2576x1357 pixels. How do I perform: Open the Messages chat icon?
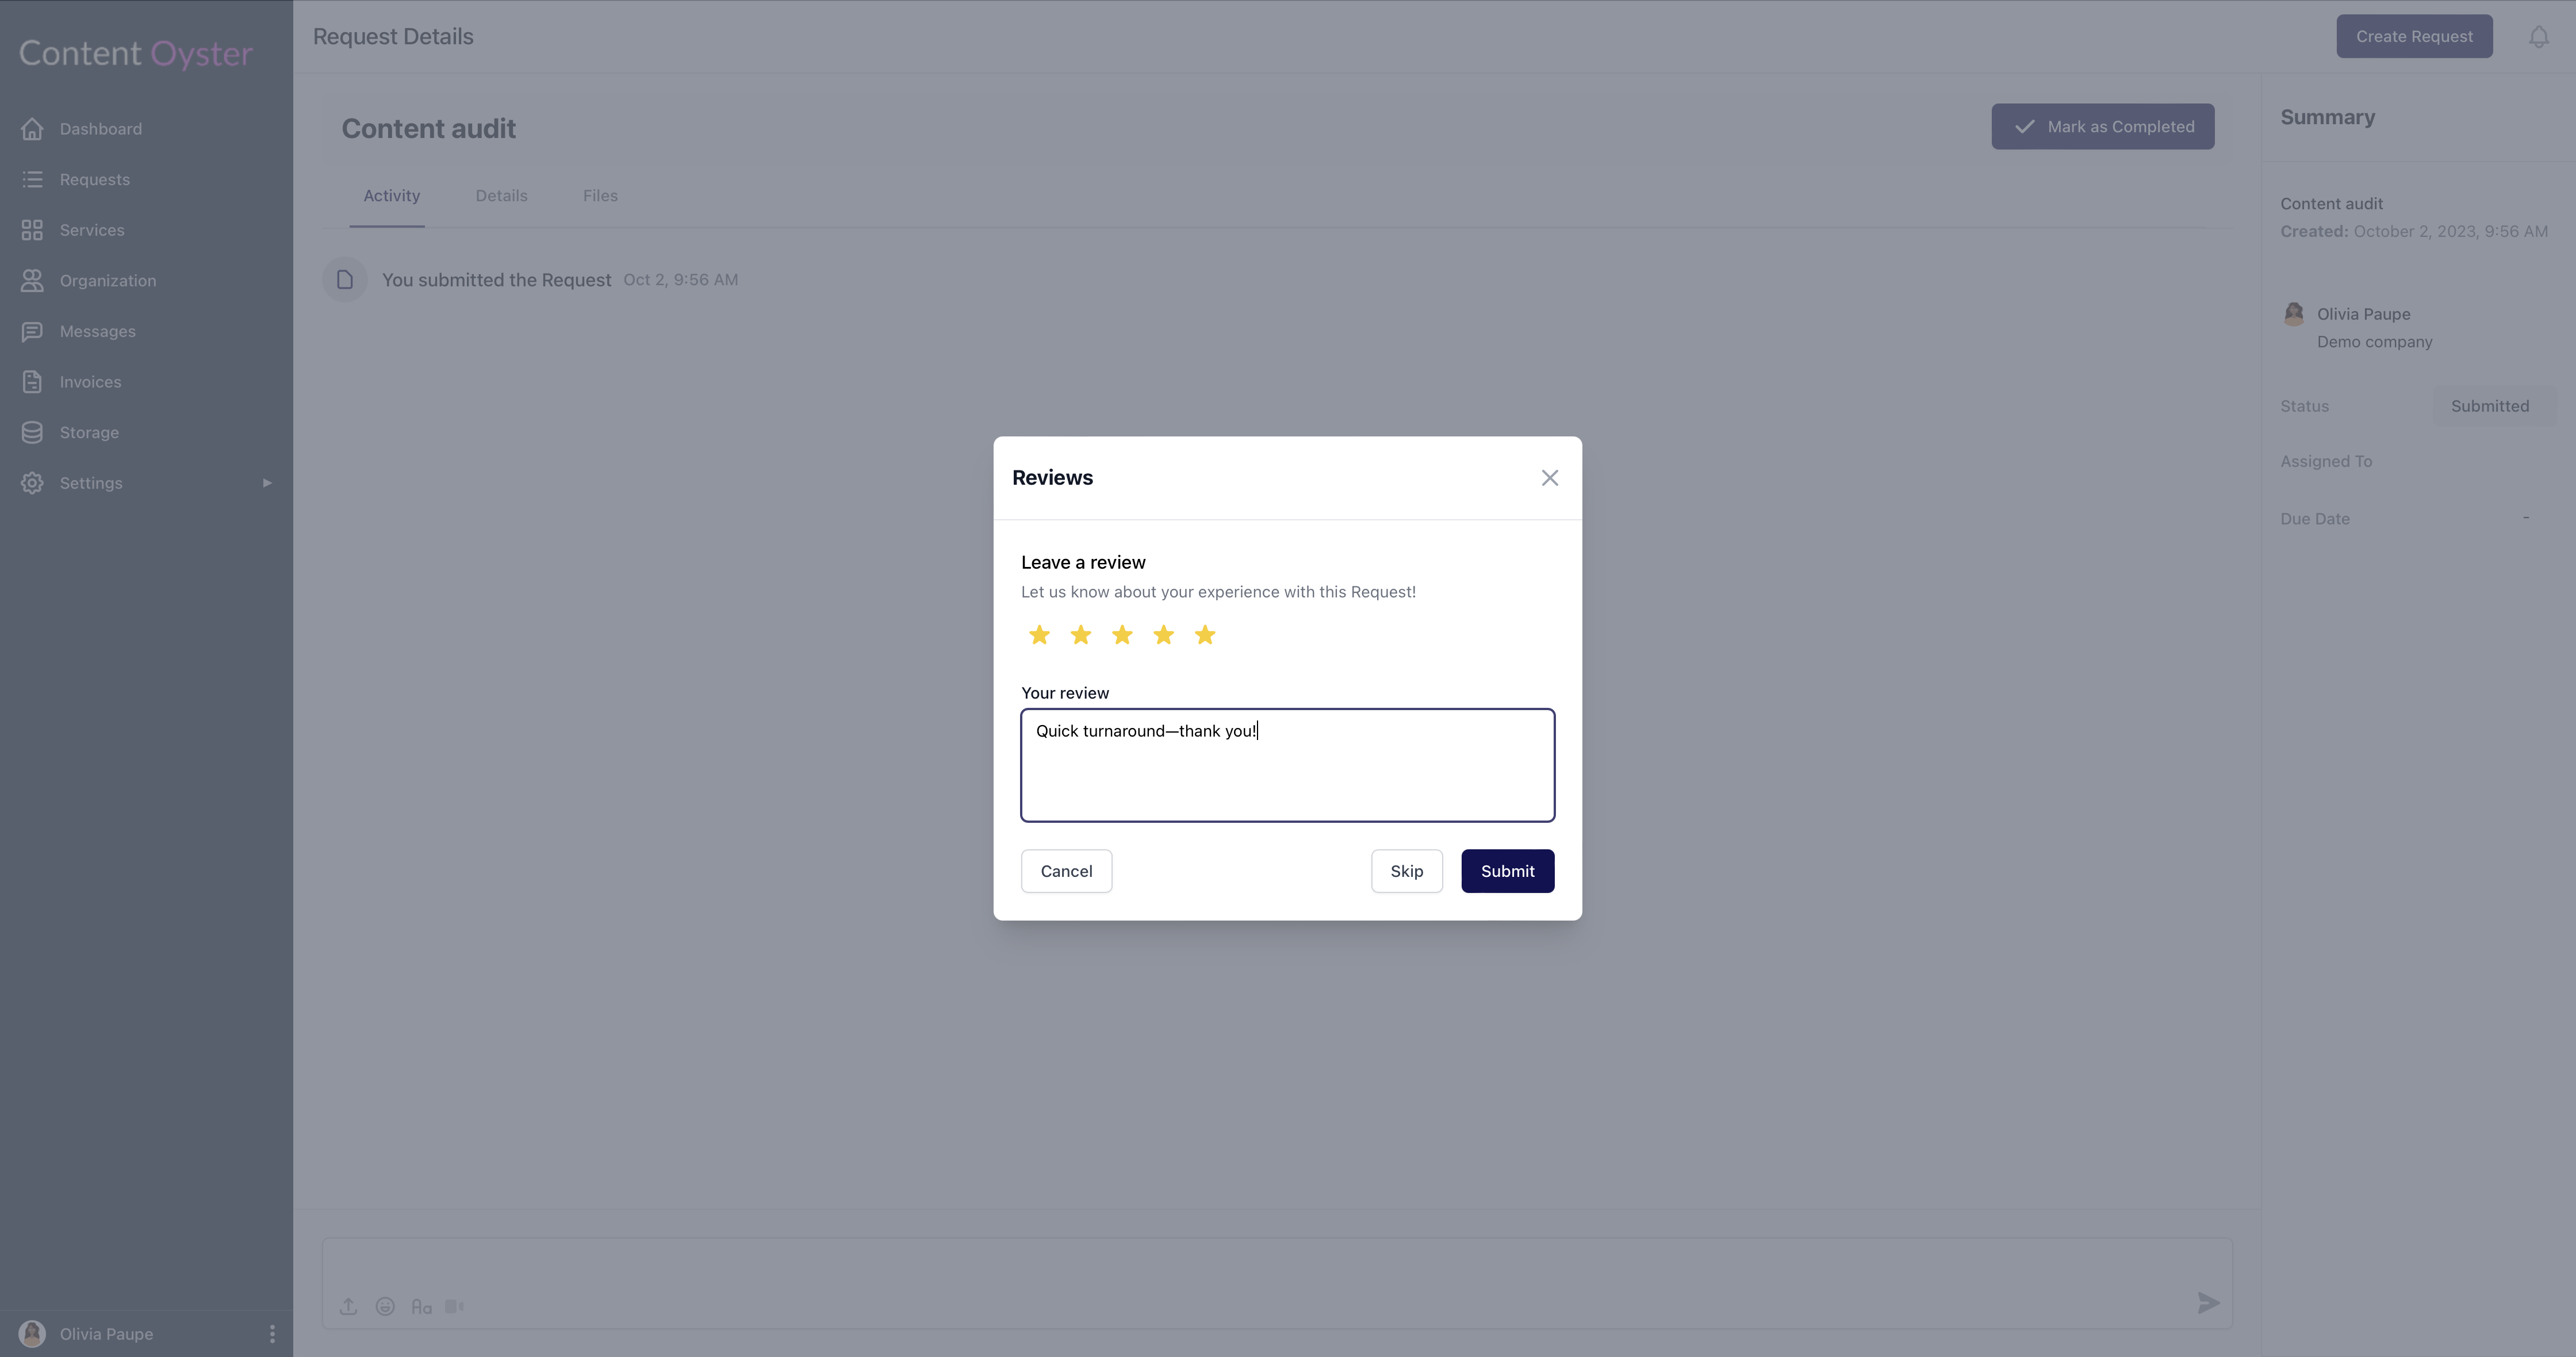point(32,331)
